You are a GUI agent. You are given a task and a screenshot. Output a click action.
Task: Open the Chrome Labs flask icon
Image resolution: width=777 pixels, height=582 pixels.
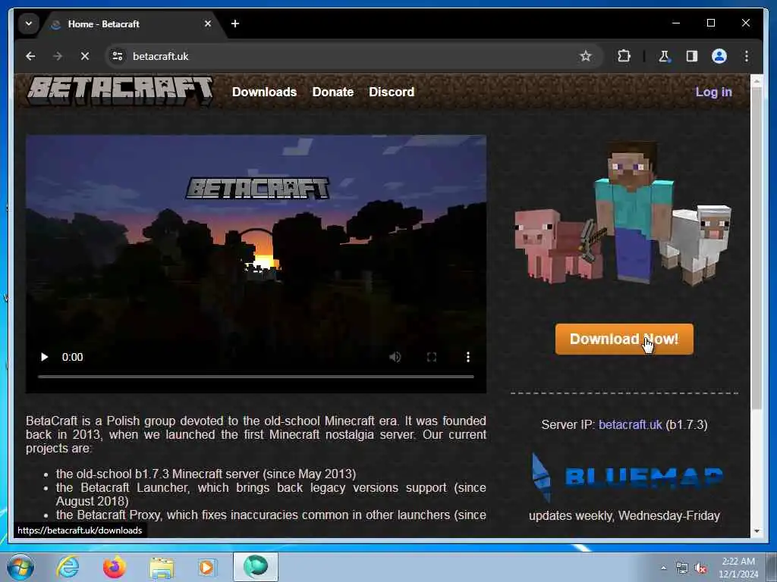pyautogui.click(x=664, y=56)
